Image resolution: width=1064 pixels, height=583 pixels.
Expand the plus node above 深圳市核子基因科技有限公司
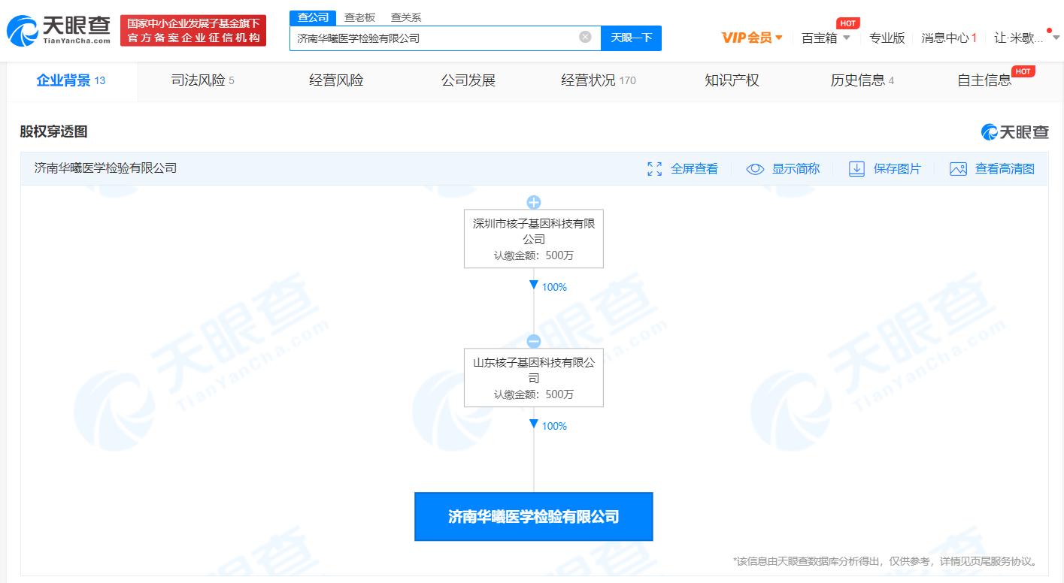pyautogui.click(x=533, y=202)
